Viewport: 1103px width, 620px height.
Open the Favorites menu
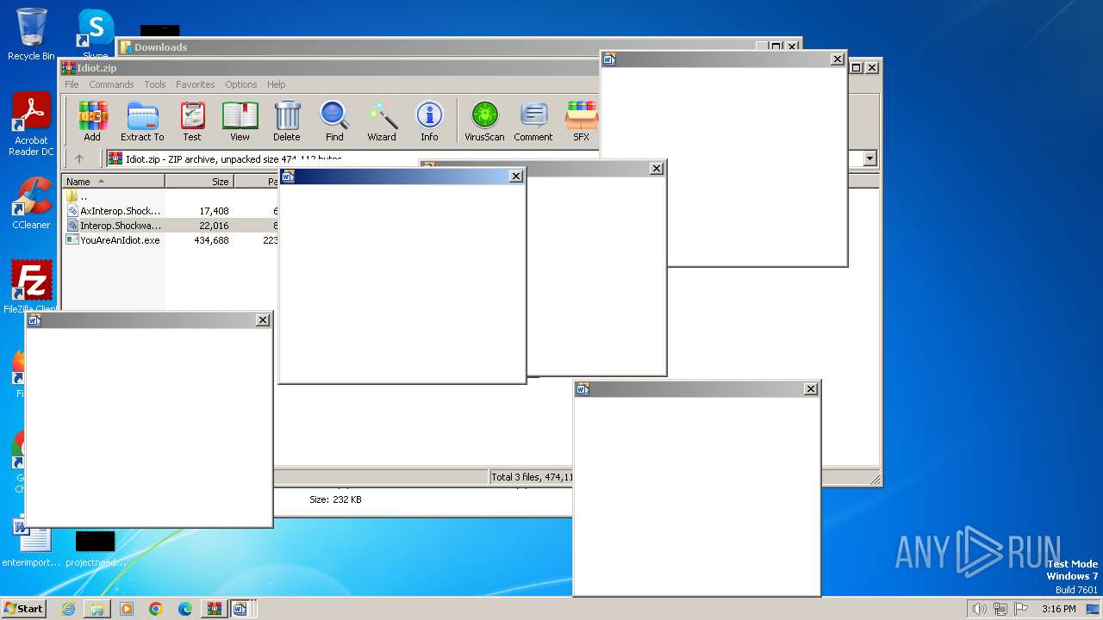coord(196,84)
